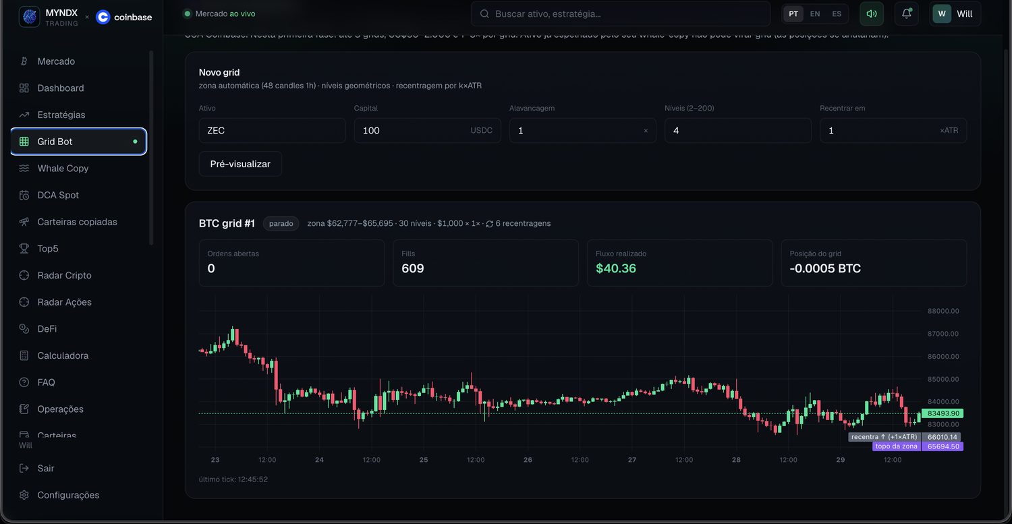
Task: Click the Níveis field showing 4
Action: pyautogui.click(x=738, y=131)
